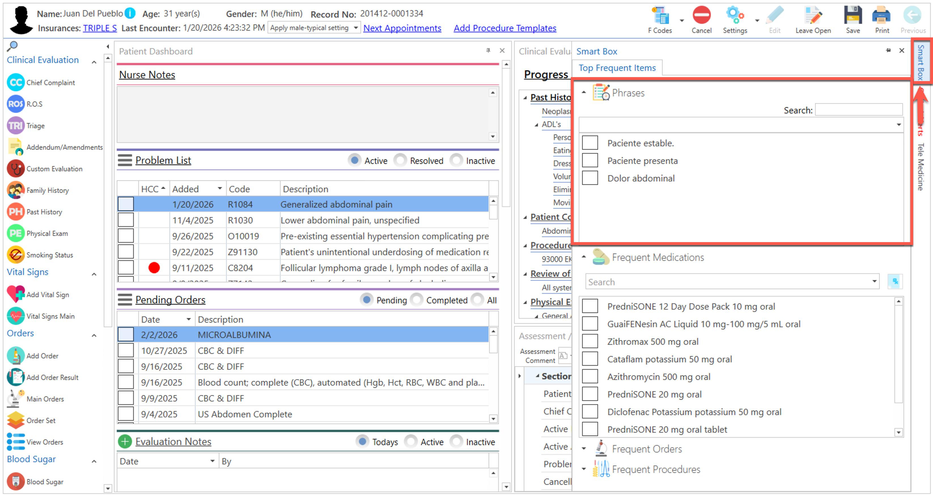This screenshot has height=495, width=933.
Task: Switch to the Top Frequent Items tab
Action: point(617,68)
